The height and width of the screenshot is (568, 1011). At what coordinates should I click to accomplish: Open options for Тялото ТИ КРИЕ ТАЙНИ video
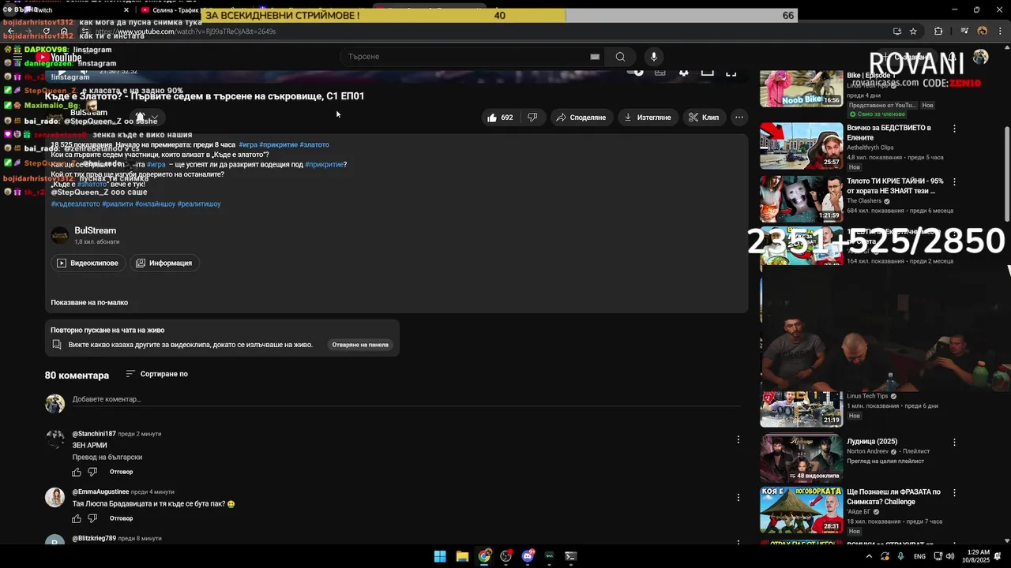tap(954, 182)
